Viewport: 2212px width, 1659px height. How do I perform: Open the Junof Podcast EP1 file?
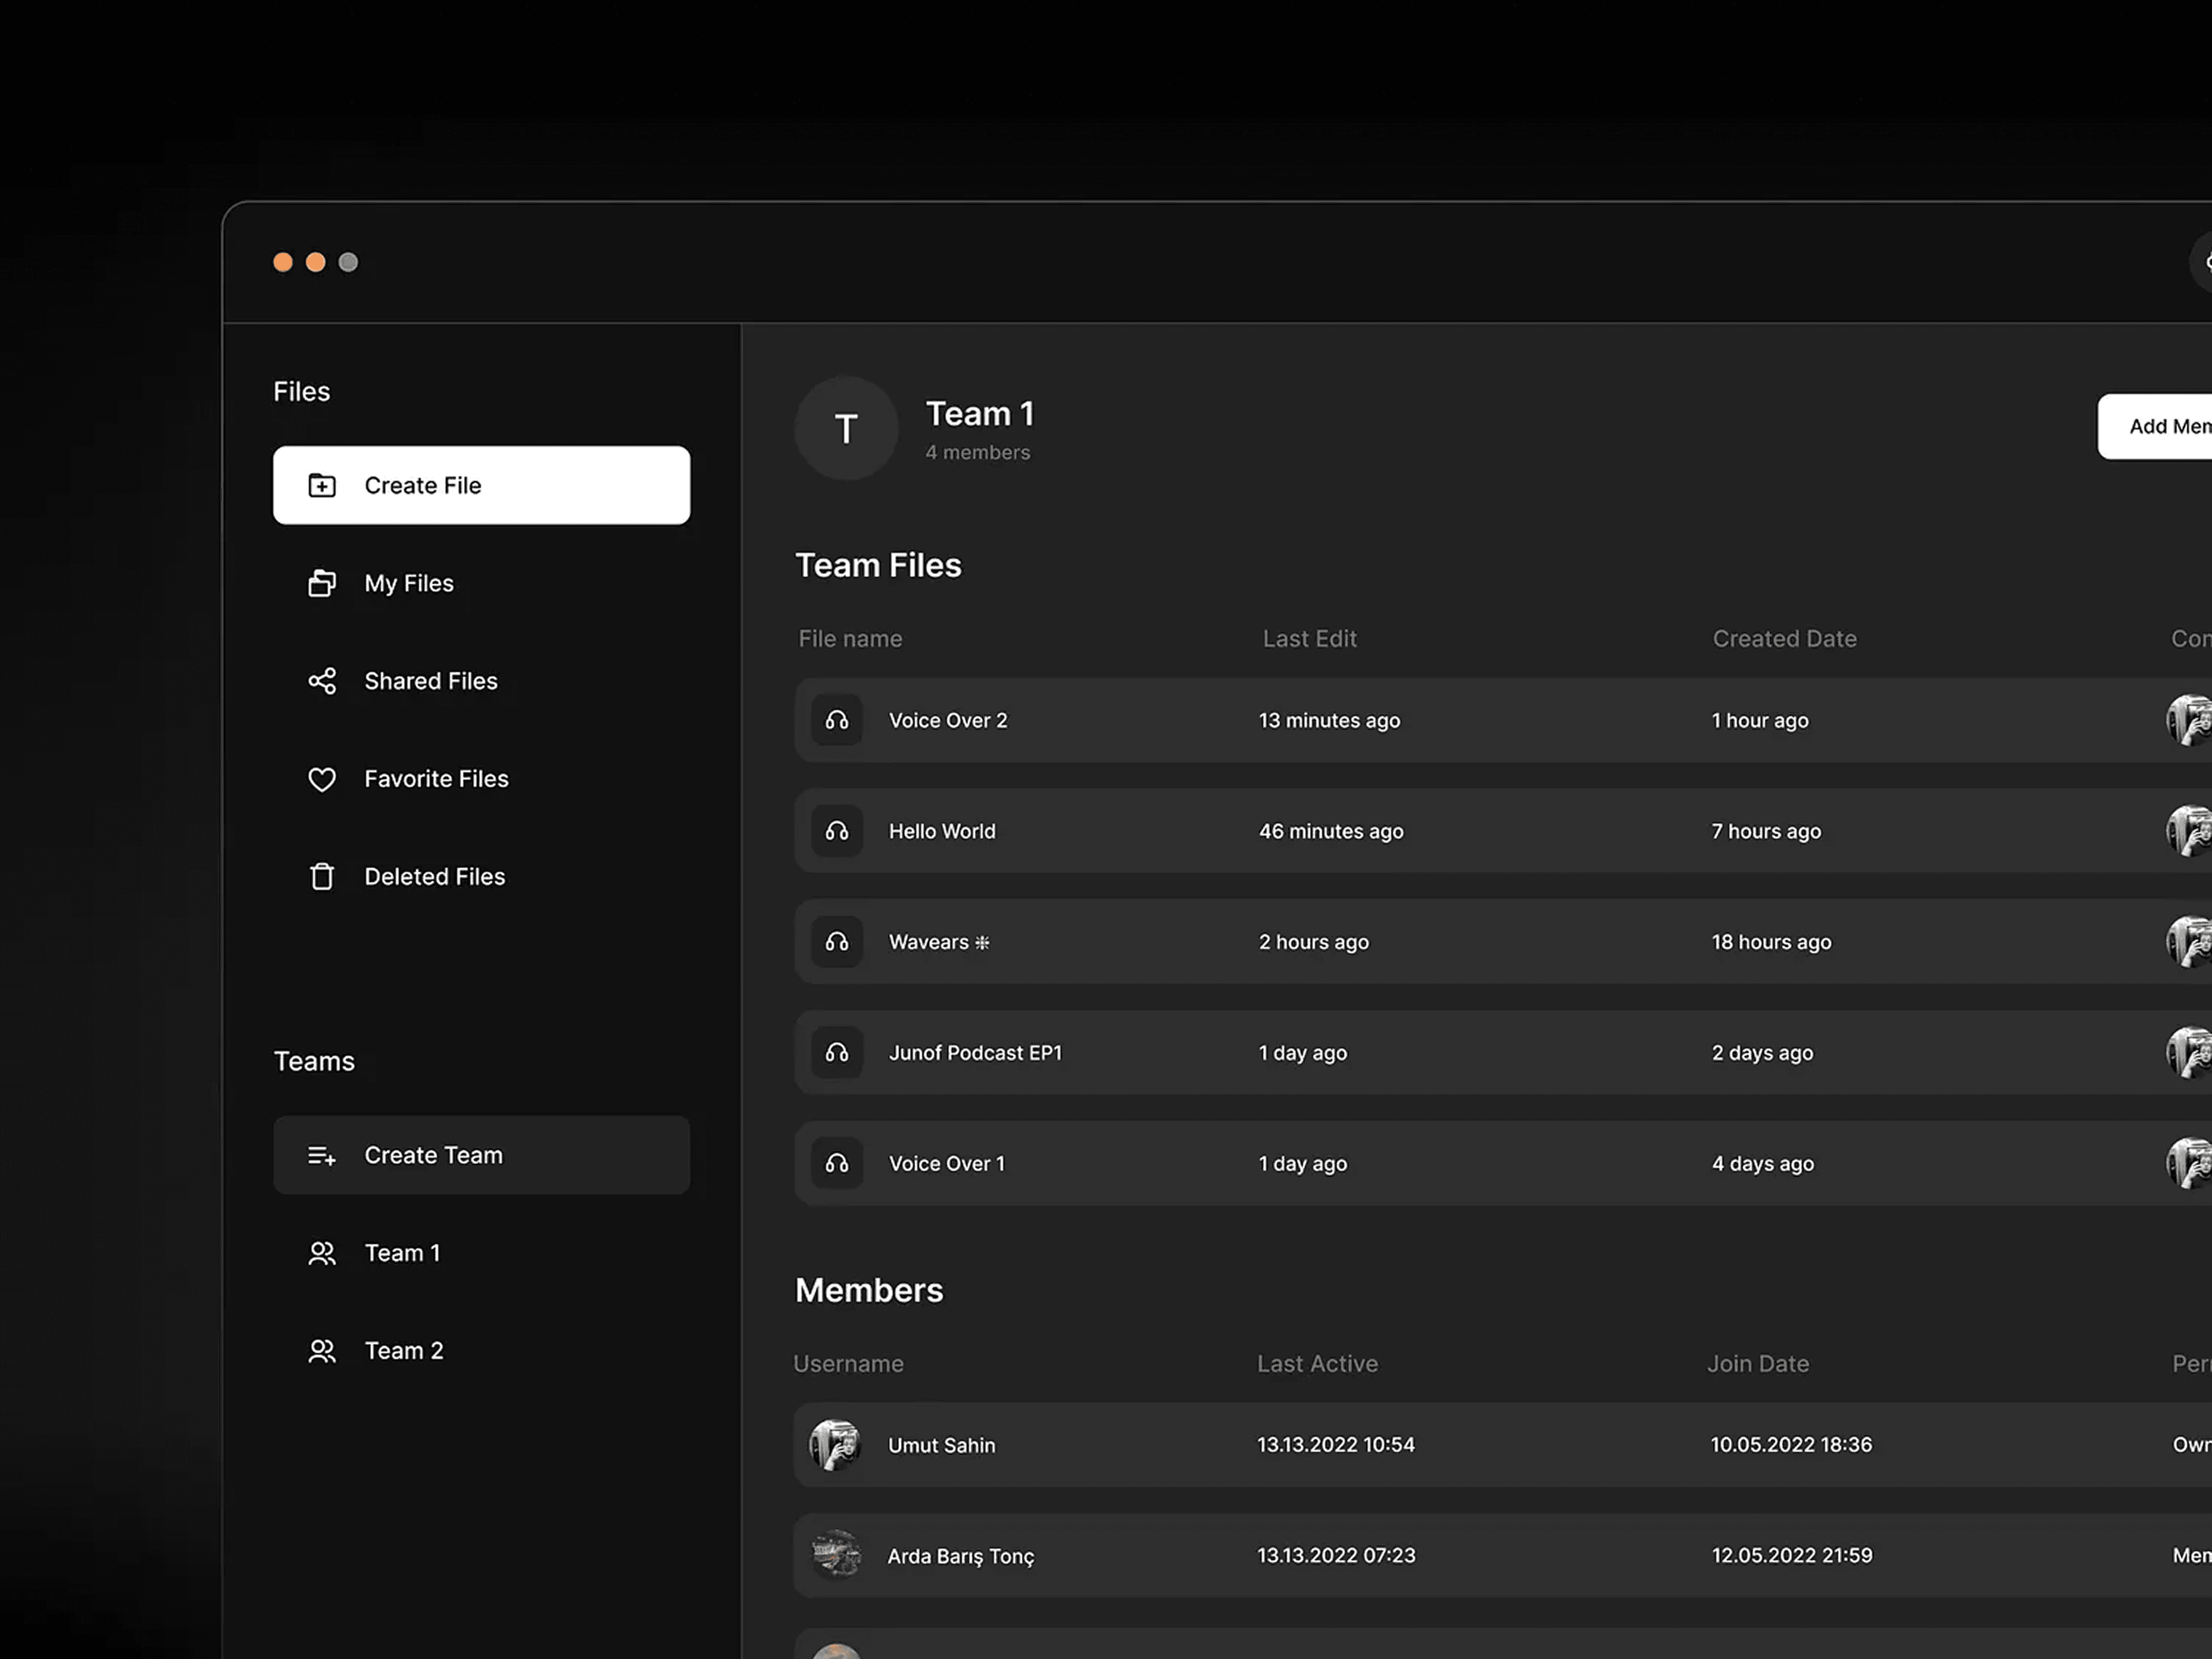1503,1052
